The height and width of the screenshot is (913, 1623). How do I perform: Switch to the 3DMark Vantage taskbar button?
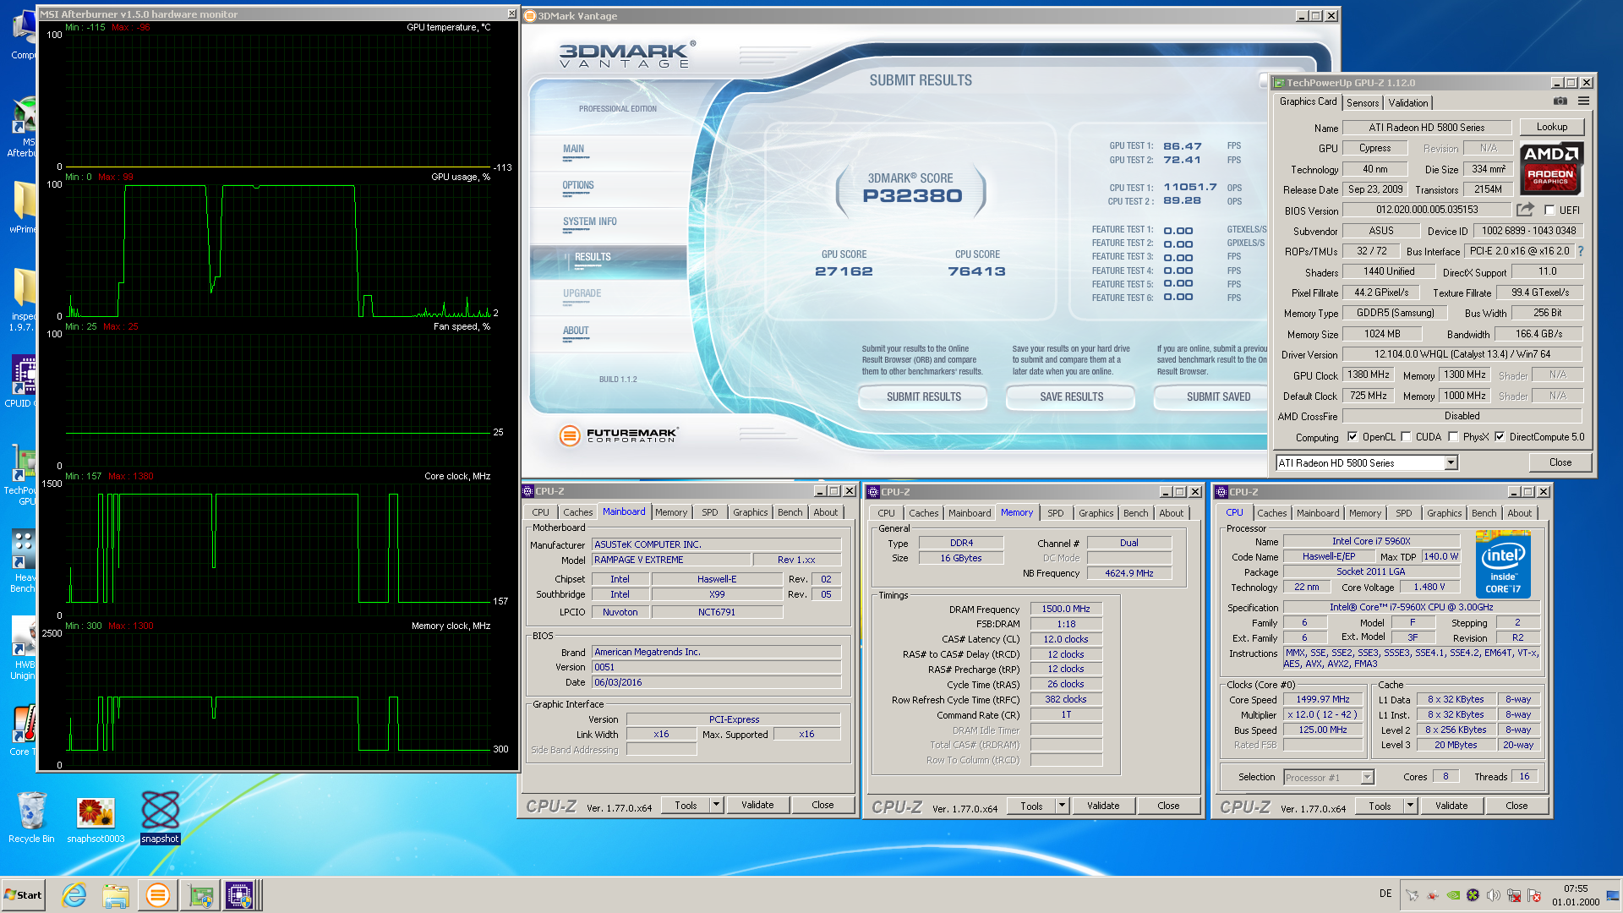point(157,895)
